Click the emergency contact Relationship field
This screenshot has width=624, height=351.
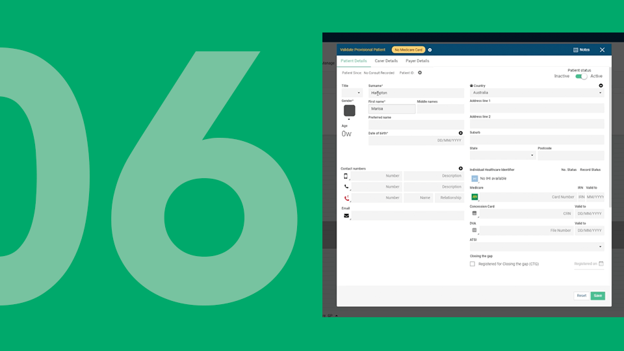(x=449, y=198)
